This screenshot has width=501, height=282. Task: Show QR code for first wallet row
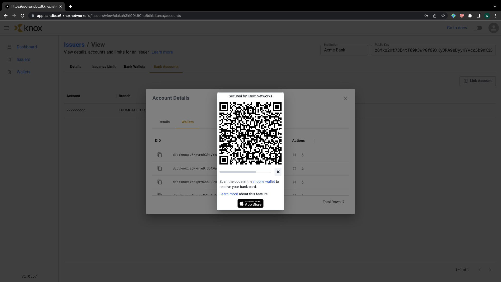tap(294, 155)
